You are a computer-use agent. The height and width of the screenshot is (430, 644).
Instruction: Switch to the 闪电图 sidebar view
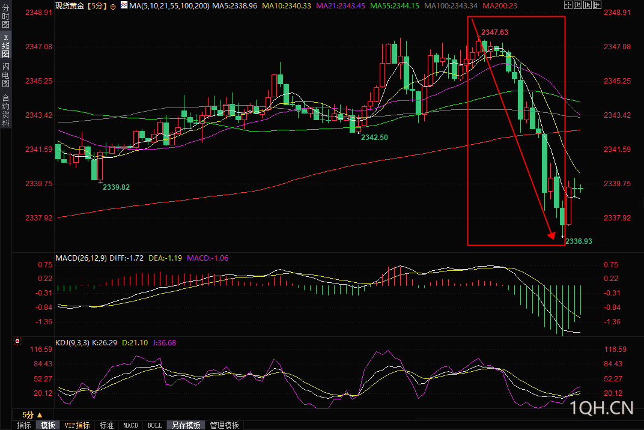pyautogui.click(x=6, y=75)
